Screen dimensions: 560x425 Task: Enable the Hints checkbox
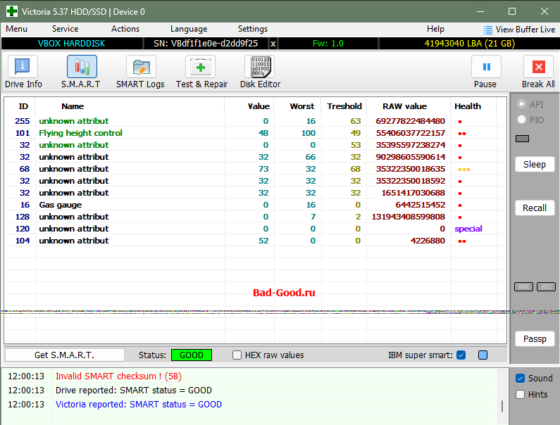521,395
